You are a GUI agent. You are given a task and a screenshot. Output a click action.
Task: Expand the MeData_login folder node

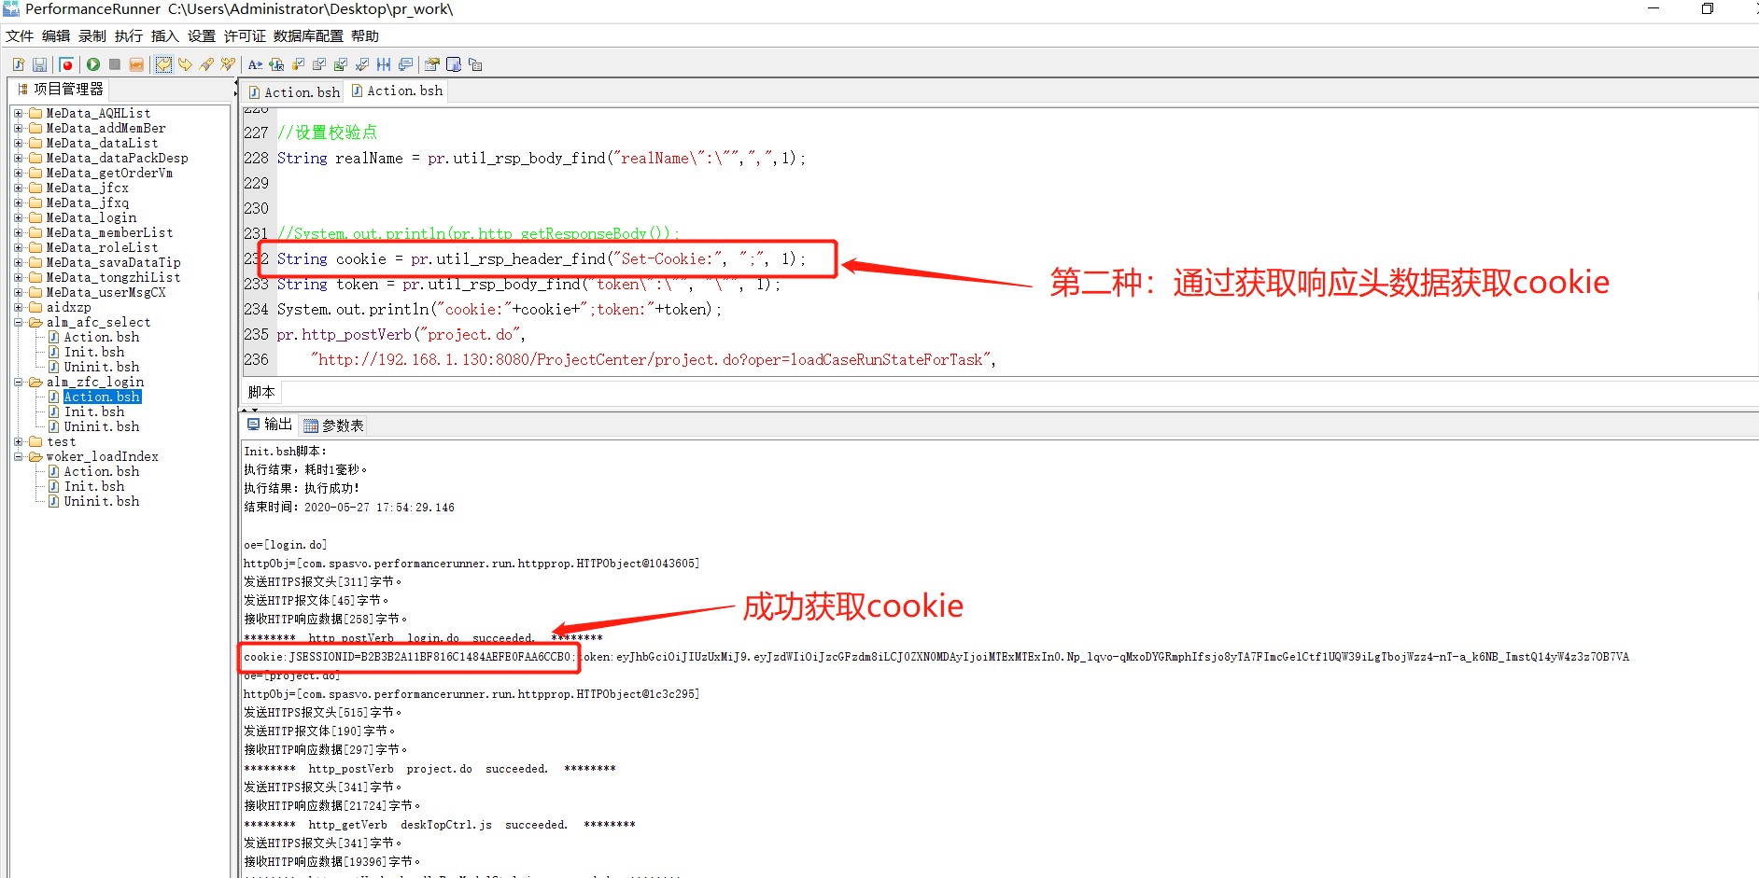click(x=18, y=218)
